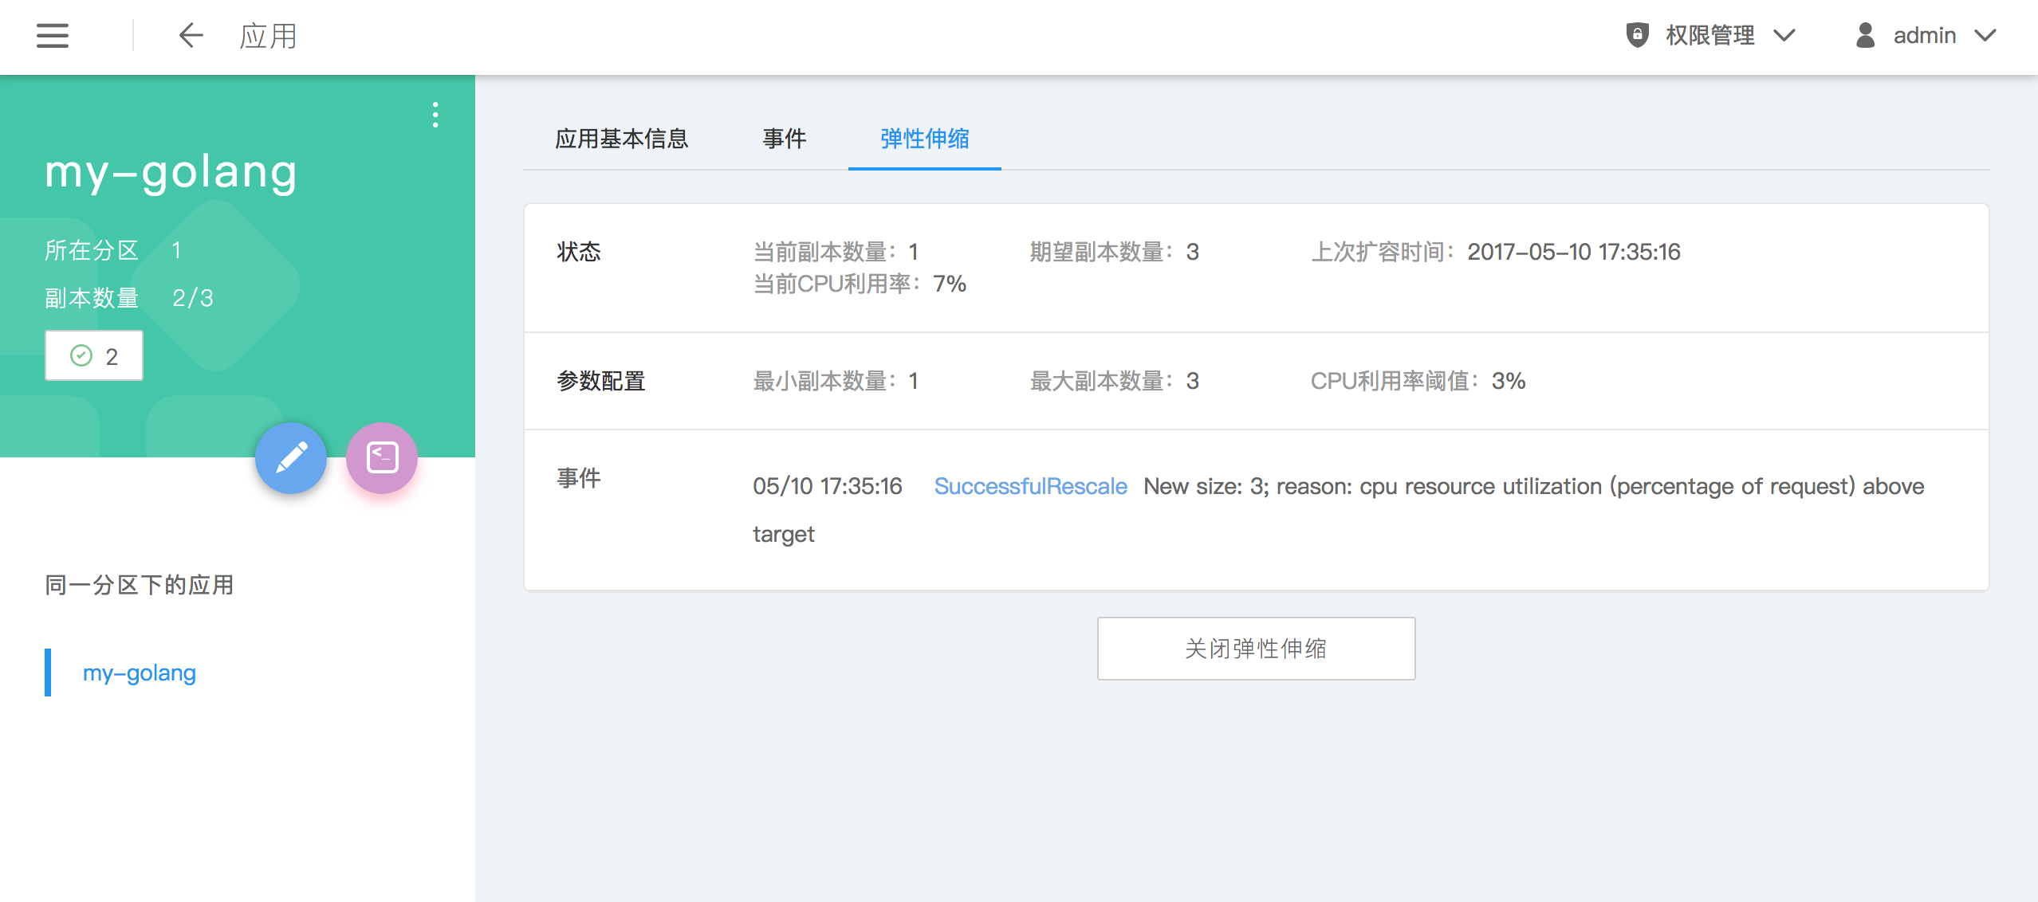2038x902 pixels.
Task: Click the 关闭弹性伸缩 button
Action: [1256, 649]
